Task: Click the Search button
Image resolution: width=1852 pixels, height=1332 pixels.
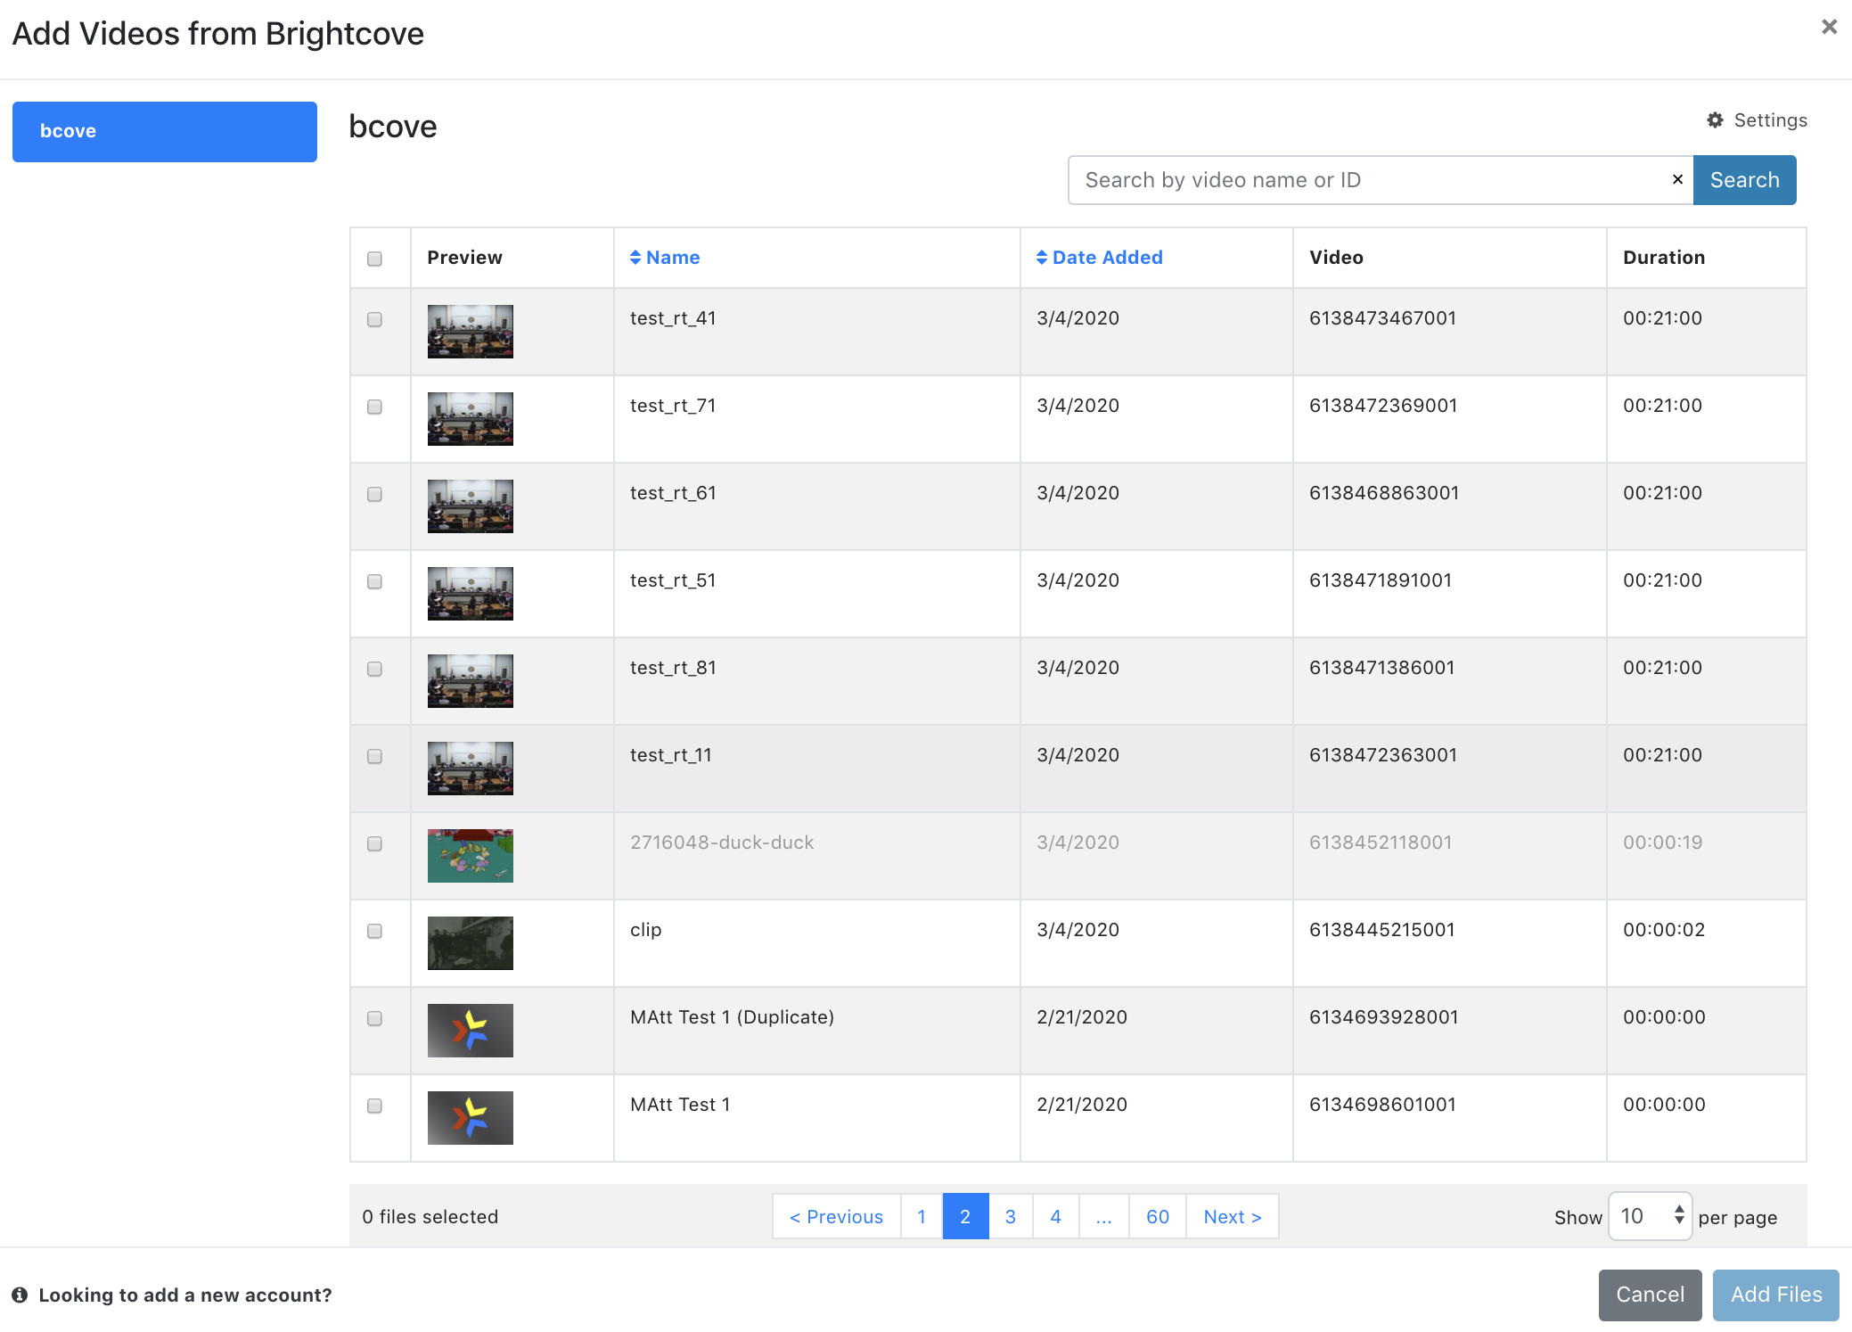Action: pyautogui.click(x=1744, y=179)
